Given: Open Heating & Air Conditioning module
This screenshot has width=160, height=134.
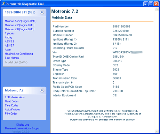Looking at the screenshot, I should pos(19,54).
